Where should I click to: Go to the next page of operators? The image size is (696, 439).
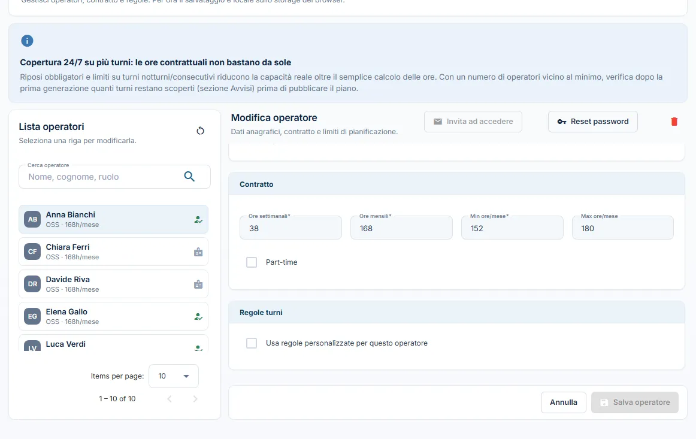click(195, 399)
